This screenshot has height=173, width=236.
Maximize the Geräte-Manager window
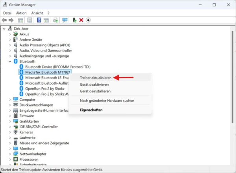pos(214,5)
